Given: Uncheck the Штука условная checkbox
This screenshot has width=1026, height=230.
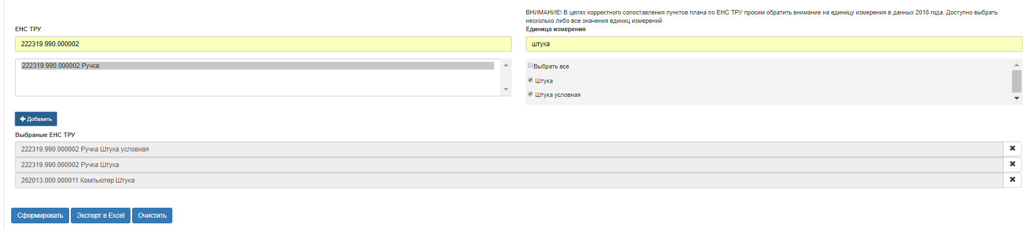Looking at the screenshot, I should point(530,94).
